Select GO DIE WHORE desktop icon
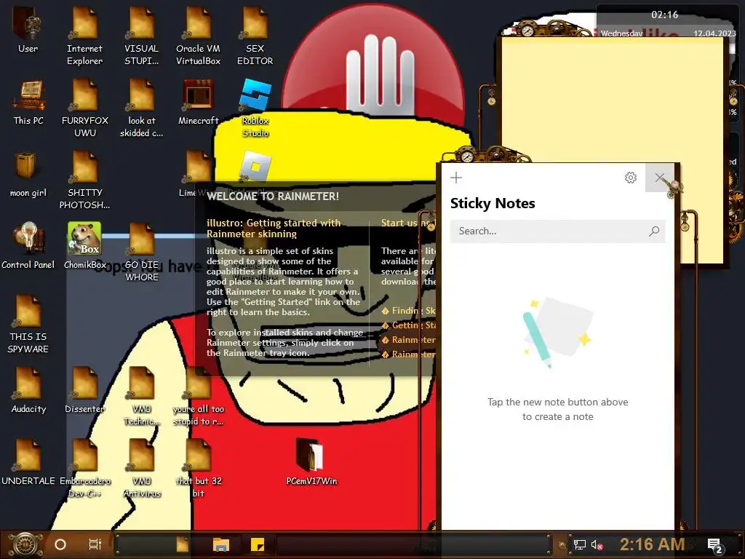 [x=142, y=252]
